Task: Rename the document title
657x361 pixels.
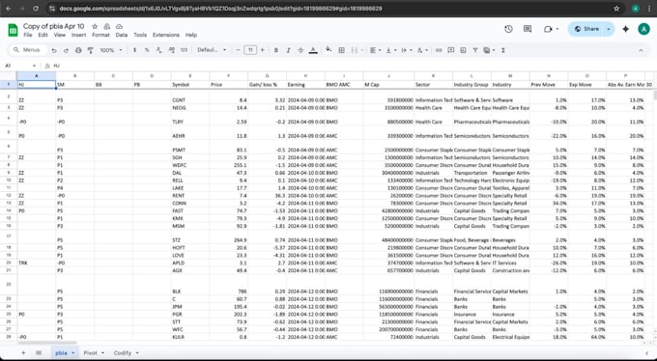Action: (54, 26)
